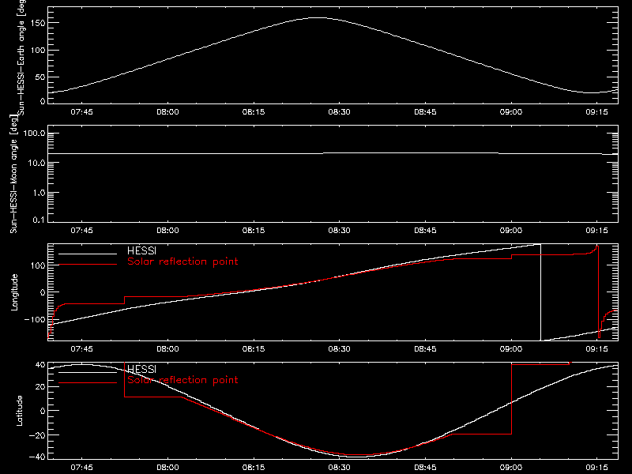
Task: Click red legend line in Latitude plot
Action: (88, 382)
